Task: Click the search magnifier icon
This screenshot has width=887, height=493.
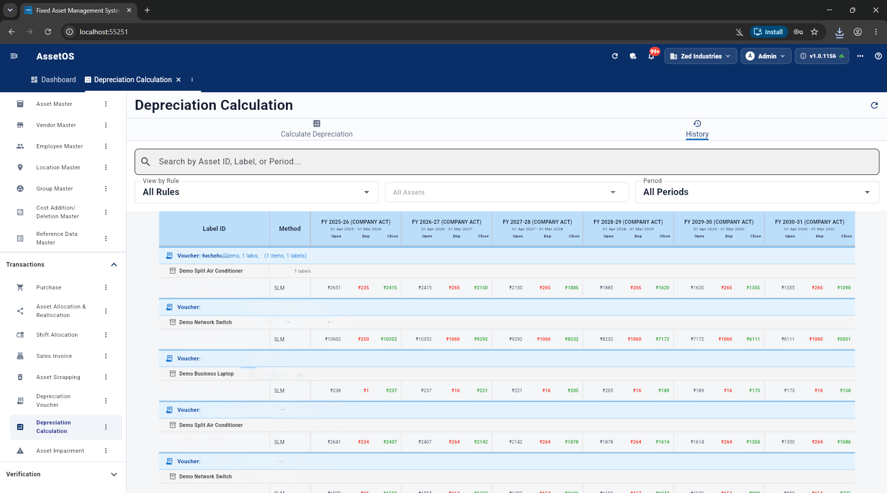Action: tap(146, 161)
